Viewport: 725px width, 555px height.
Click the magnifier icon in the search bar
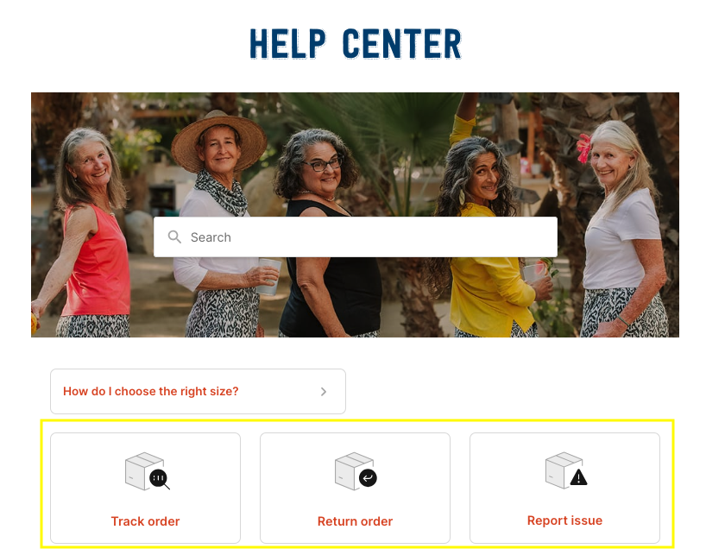pyautogui.click(x=174, y=237)
